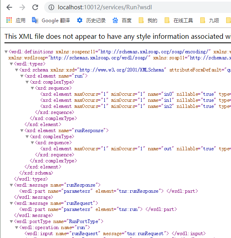
Task: Open the 我的 bookmarks folder
Action: click(148, 20)
